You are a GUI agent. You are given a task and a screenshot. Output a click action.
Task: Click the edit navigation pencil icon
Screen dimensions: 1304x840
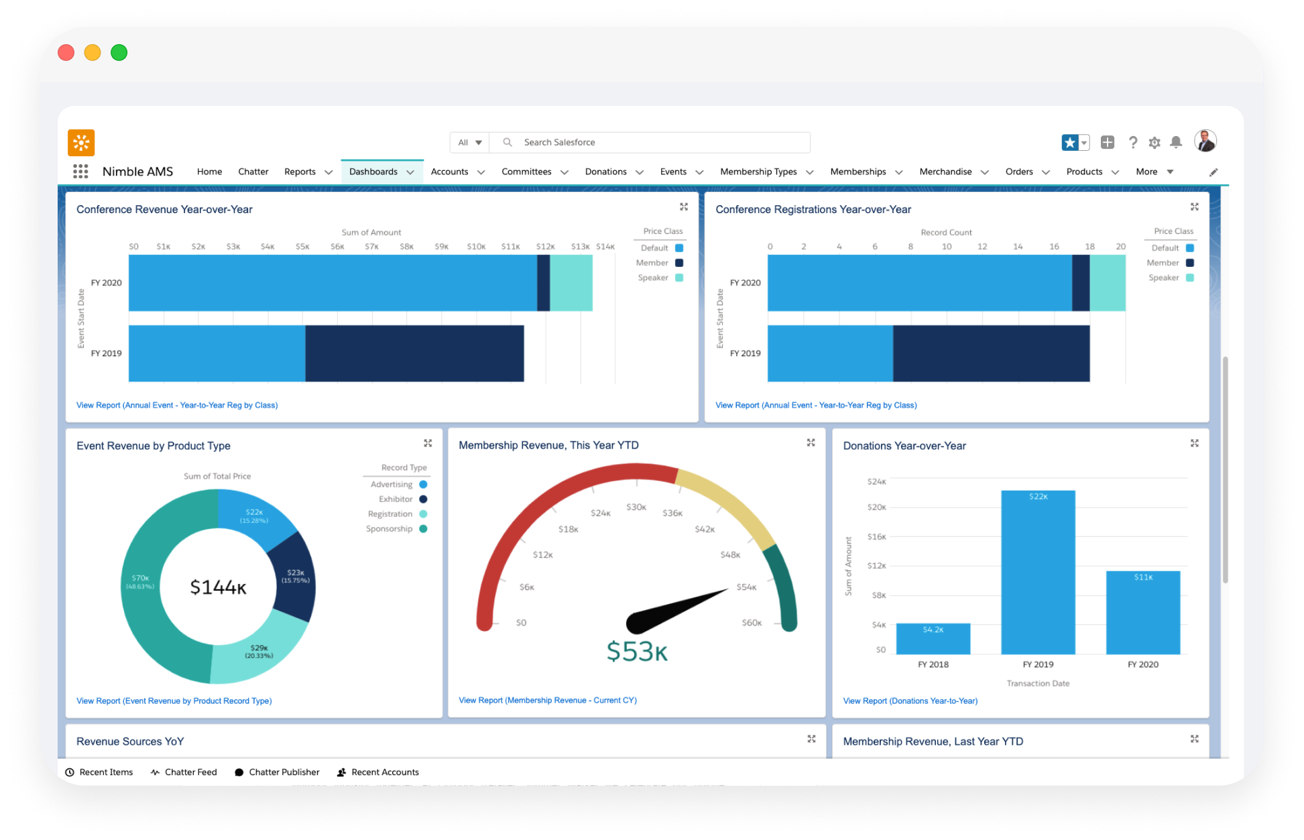click(x=1213, y=172)
